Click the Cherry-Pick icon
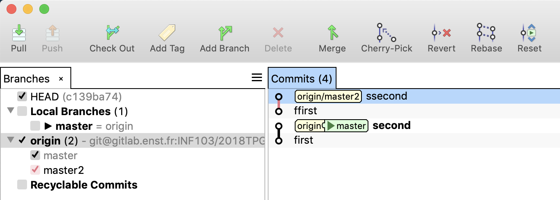 386,33
